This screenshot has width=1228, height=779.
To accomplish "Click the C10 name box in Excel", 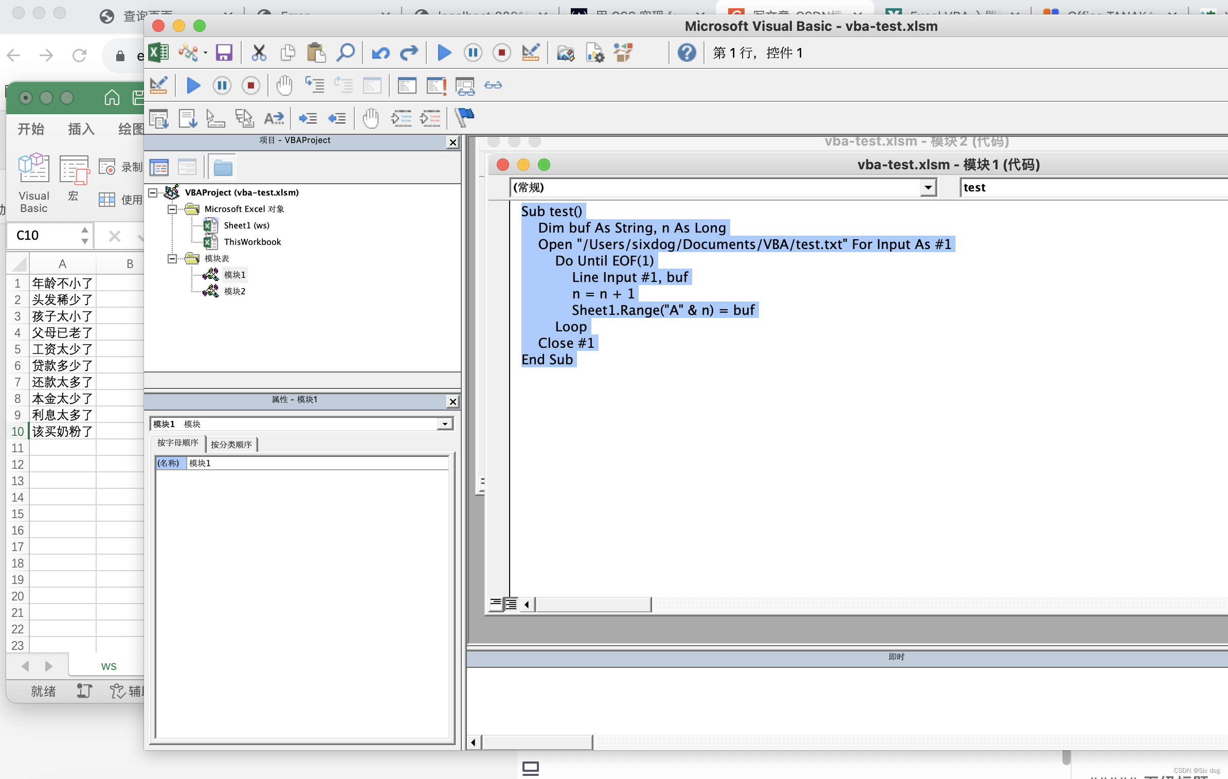I will click(44, 235).
